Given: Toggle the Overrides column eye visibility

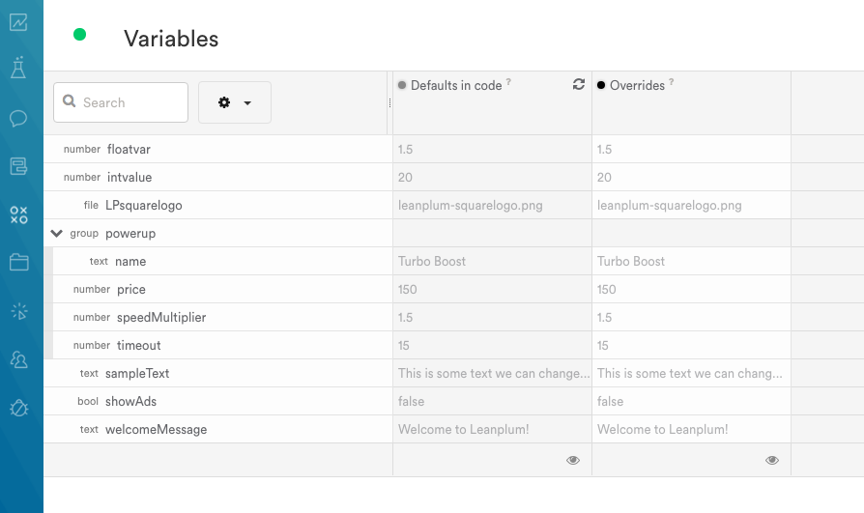Looking at the screenshot, I should 772,460.
